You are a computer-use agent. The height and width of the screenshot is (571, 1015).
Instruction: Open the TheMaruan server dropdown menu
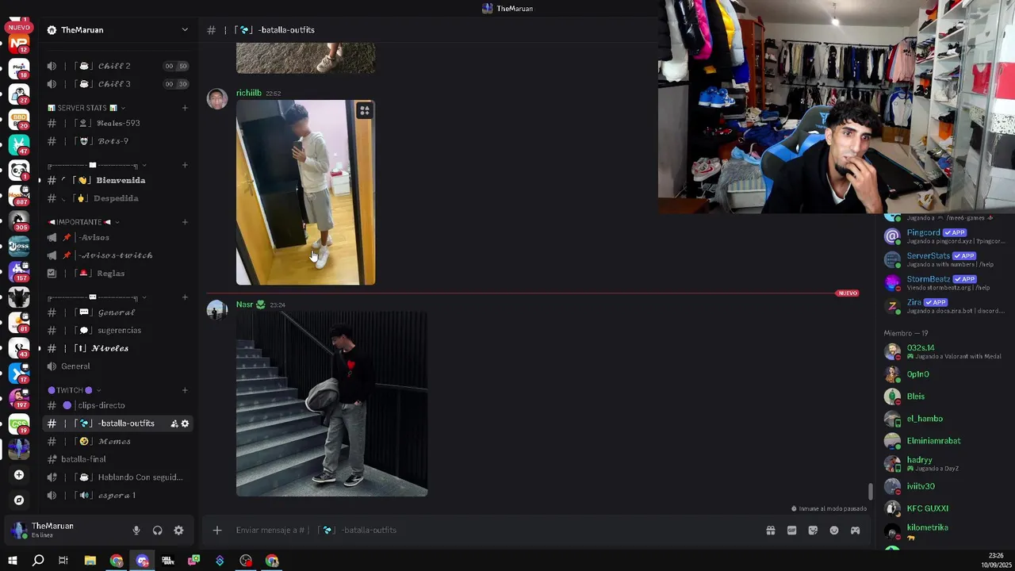click(185, 30)
